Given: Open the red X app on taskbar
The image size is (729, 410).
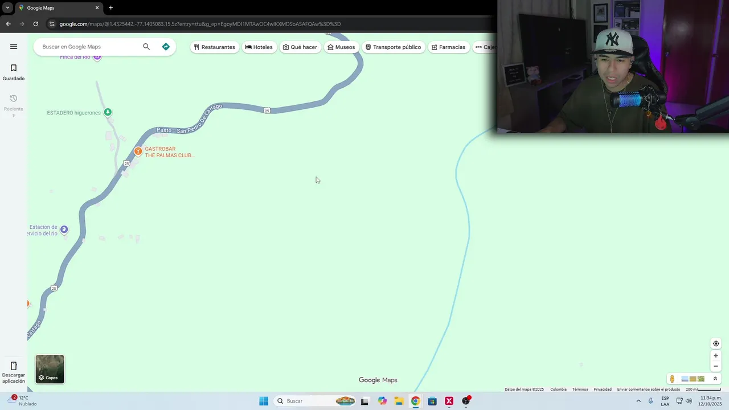Looking at the screenshot, I should click(449, 401).
